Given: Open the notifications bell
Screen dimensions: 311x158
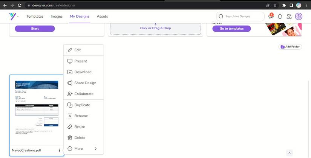Looking at the screenshot, I should click(280, 17).
